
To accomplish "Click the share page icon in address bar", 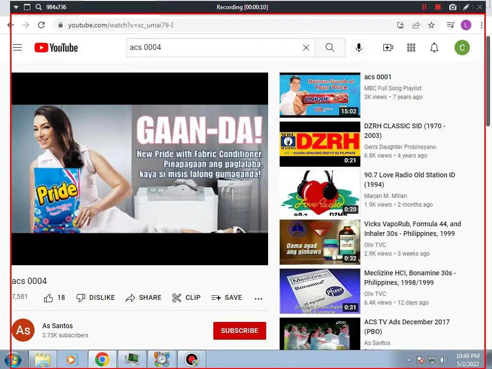I will point(416,25).
